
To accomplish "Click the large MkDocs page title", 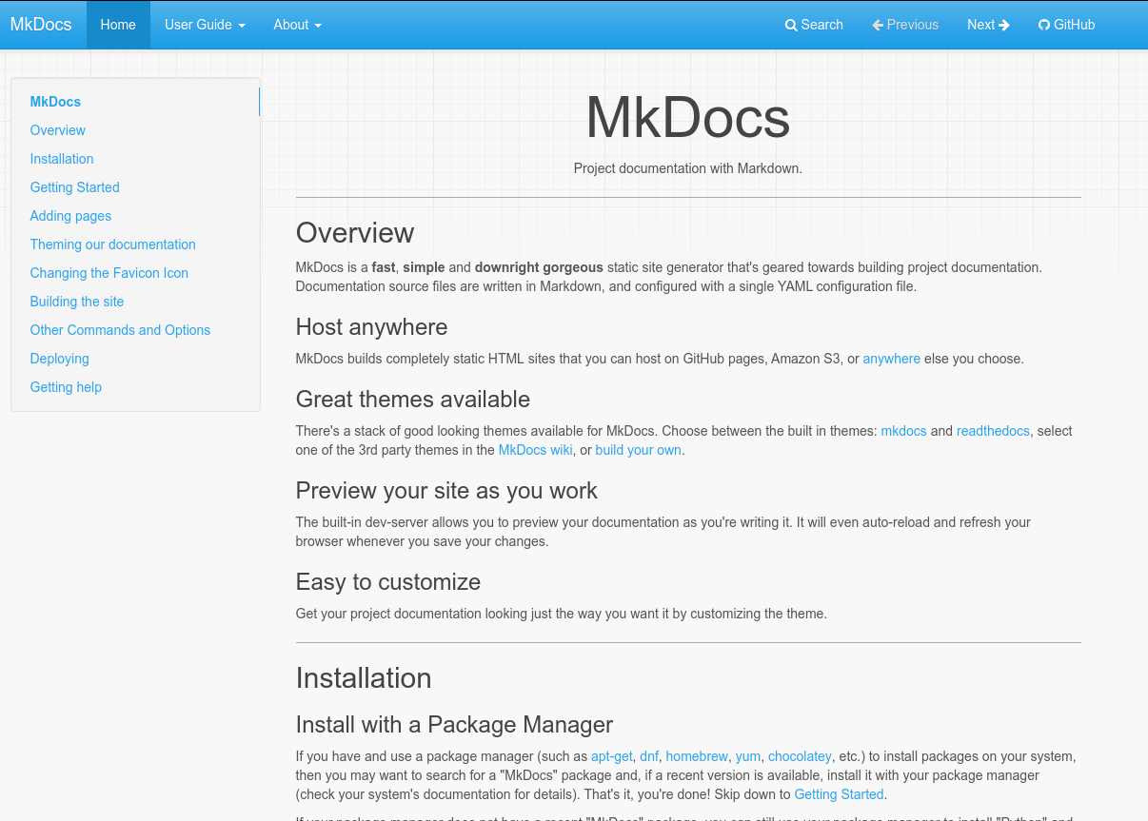I will tap(688, 118).
